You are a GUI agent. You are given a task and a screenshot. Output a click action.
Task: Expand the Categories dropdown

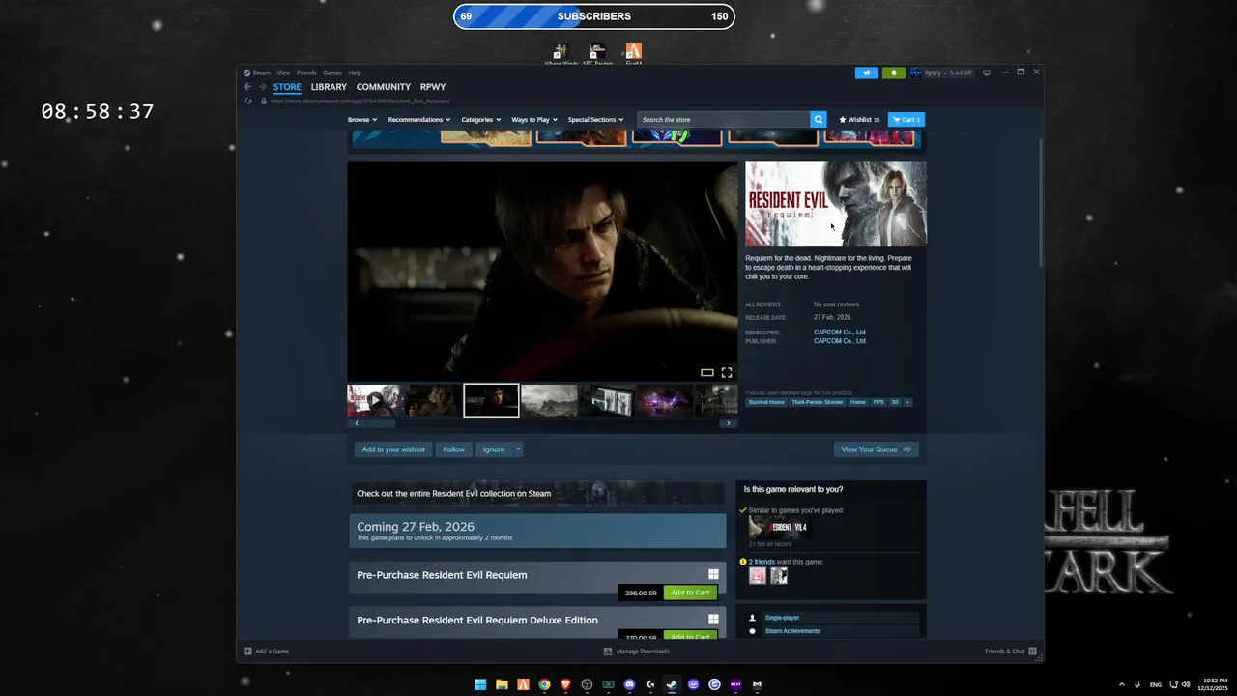(480, 120)
